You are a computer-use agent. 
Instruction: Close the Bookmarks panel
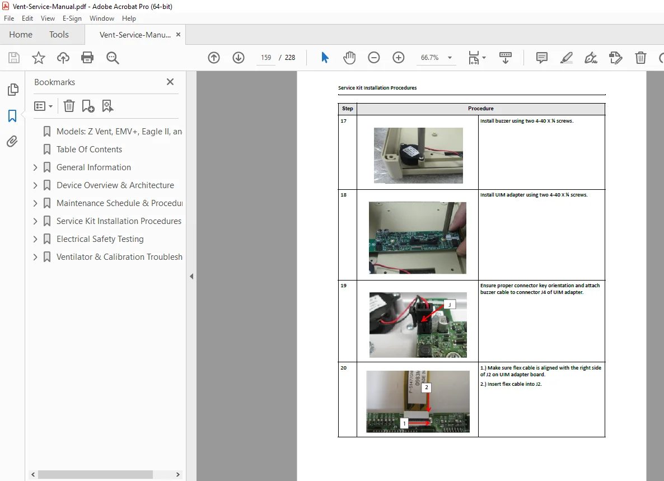tap(170, 82)
